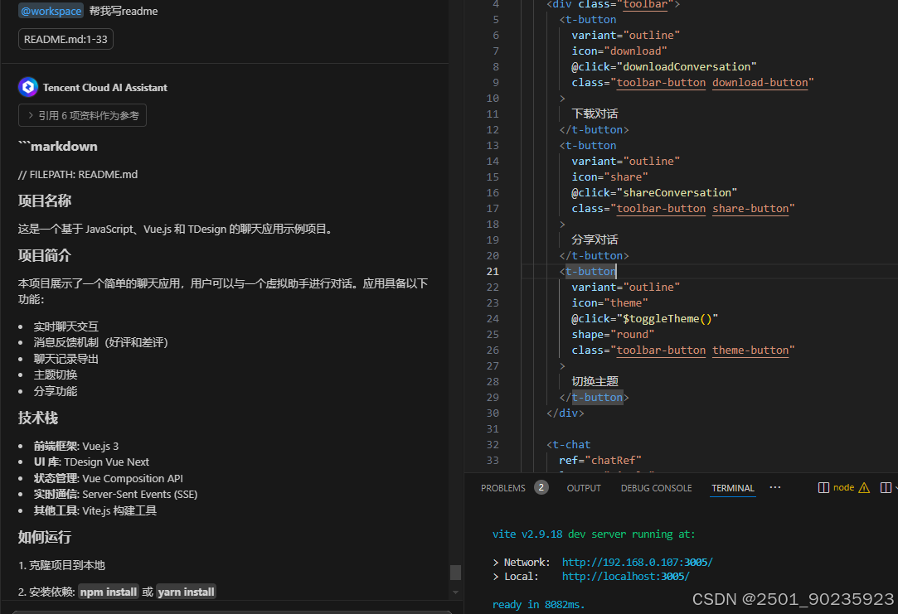Click the ready in 8082ms terminal line
This screenshot has width=898, height=614.
538,604
